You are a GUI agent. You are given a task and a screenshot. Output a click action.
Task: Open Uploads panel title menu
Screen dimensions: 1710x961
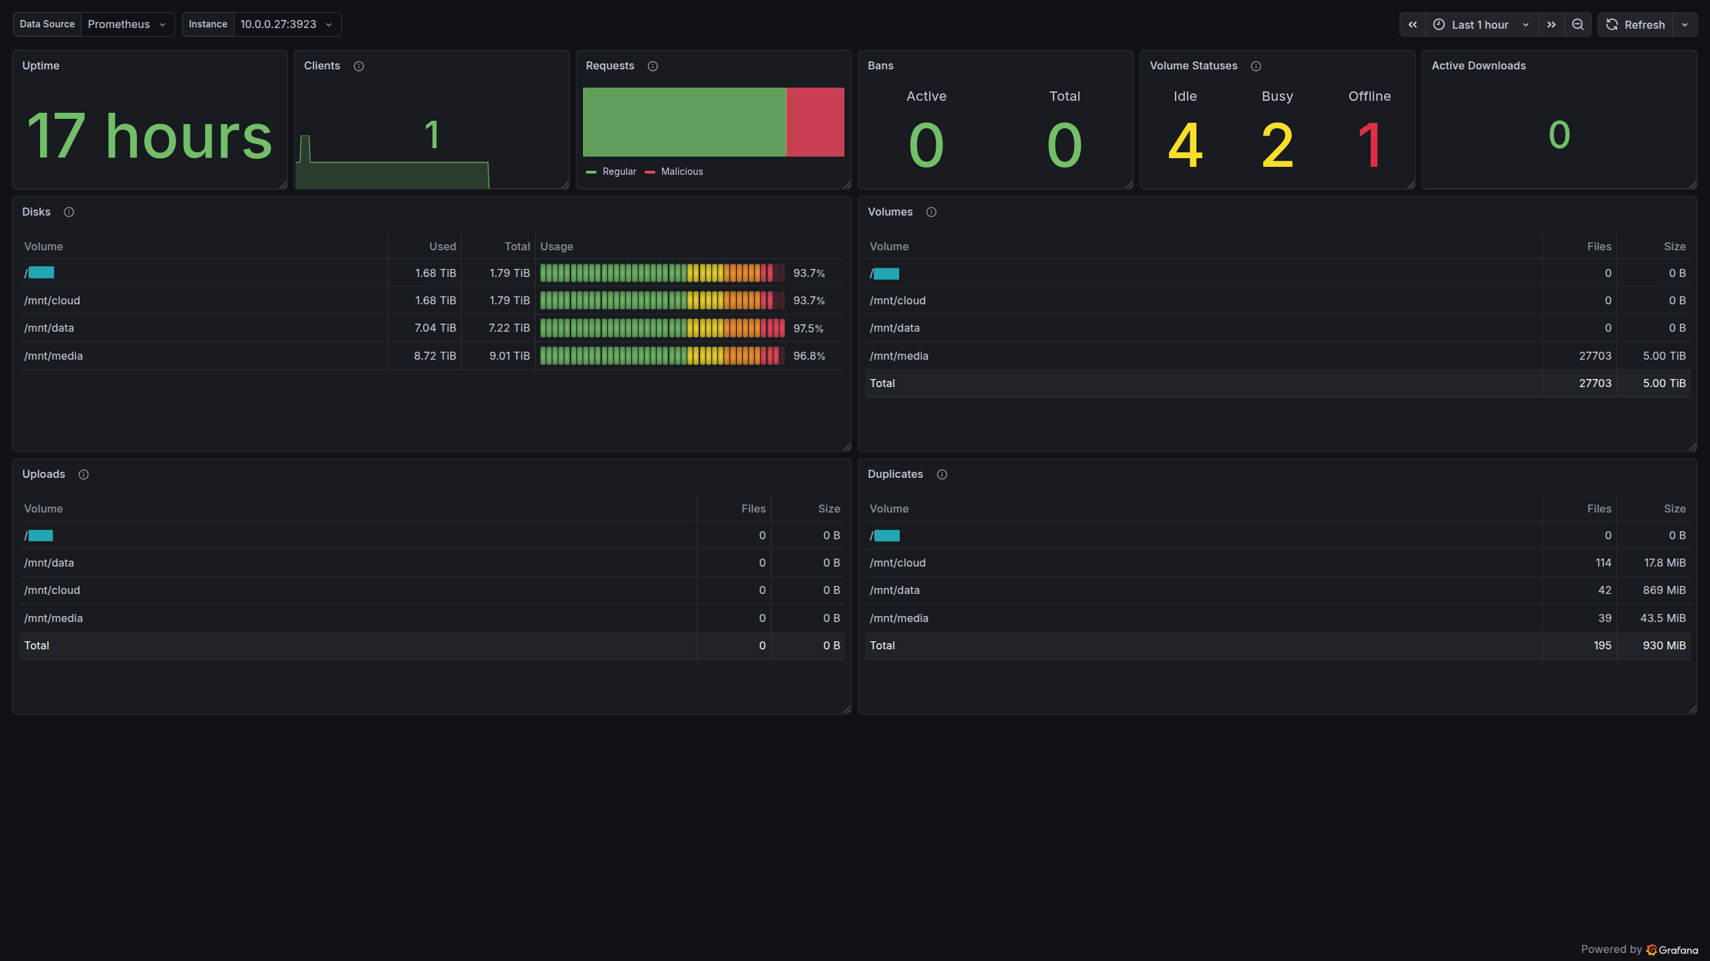point(43,474)
